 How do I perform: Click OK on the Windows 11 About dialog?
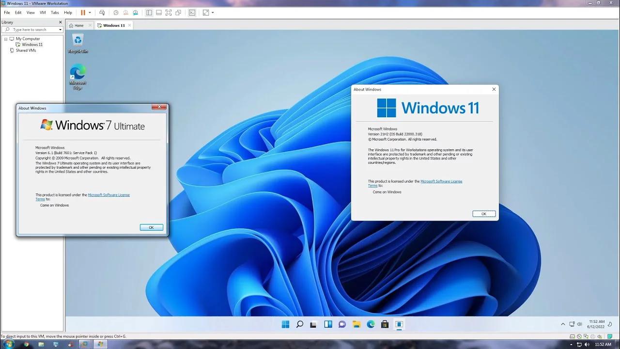tap(483, 214)
